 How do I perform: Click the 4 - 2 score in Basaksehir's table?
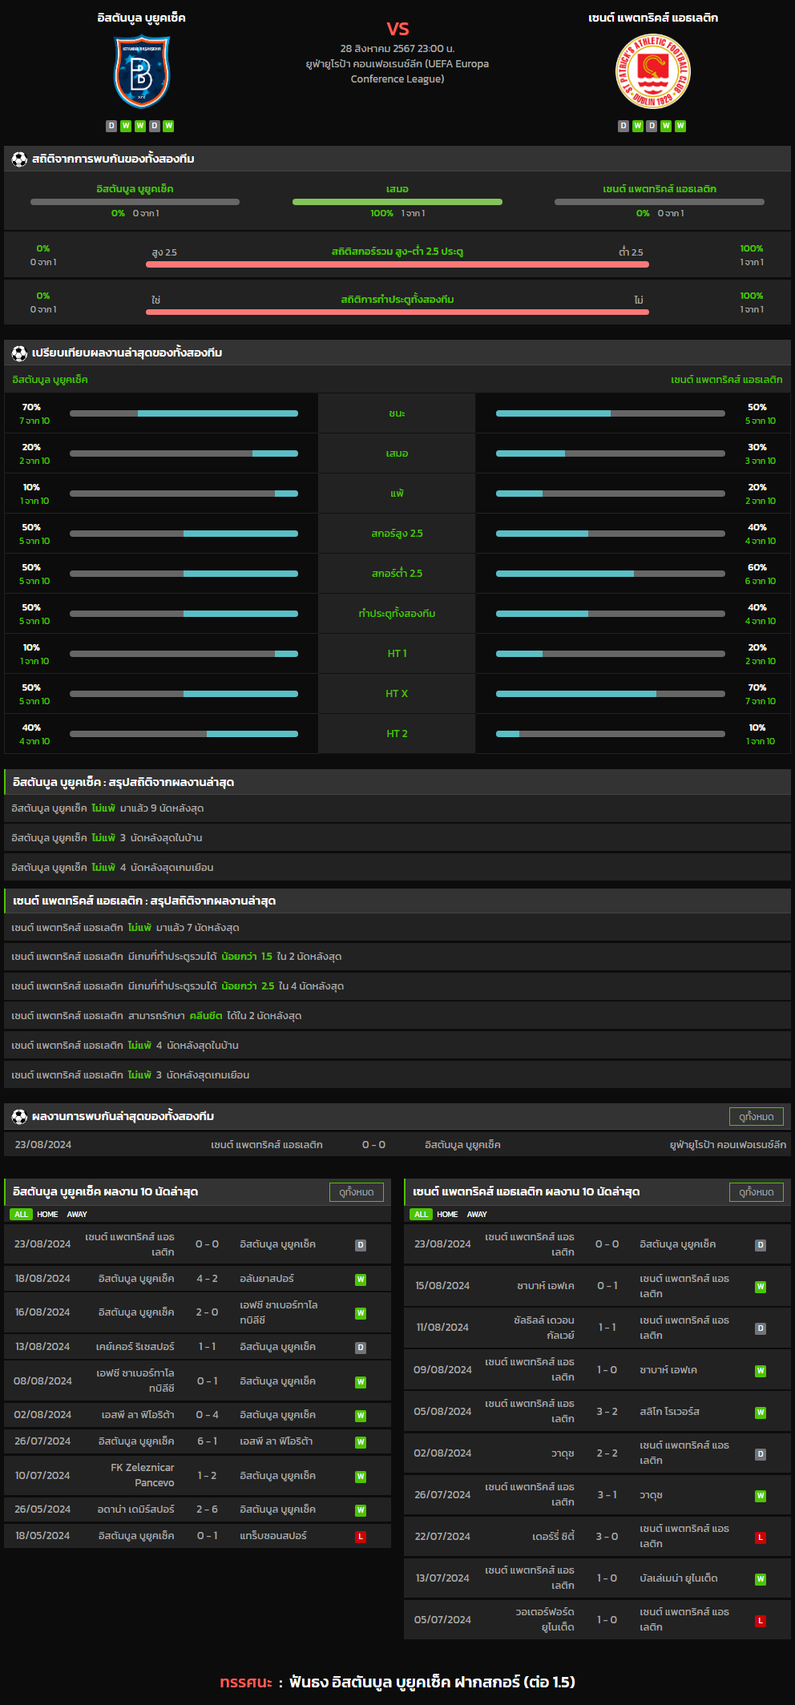[x=207, y=1279]
